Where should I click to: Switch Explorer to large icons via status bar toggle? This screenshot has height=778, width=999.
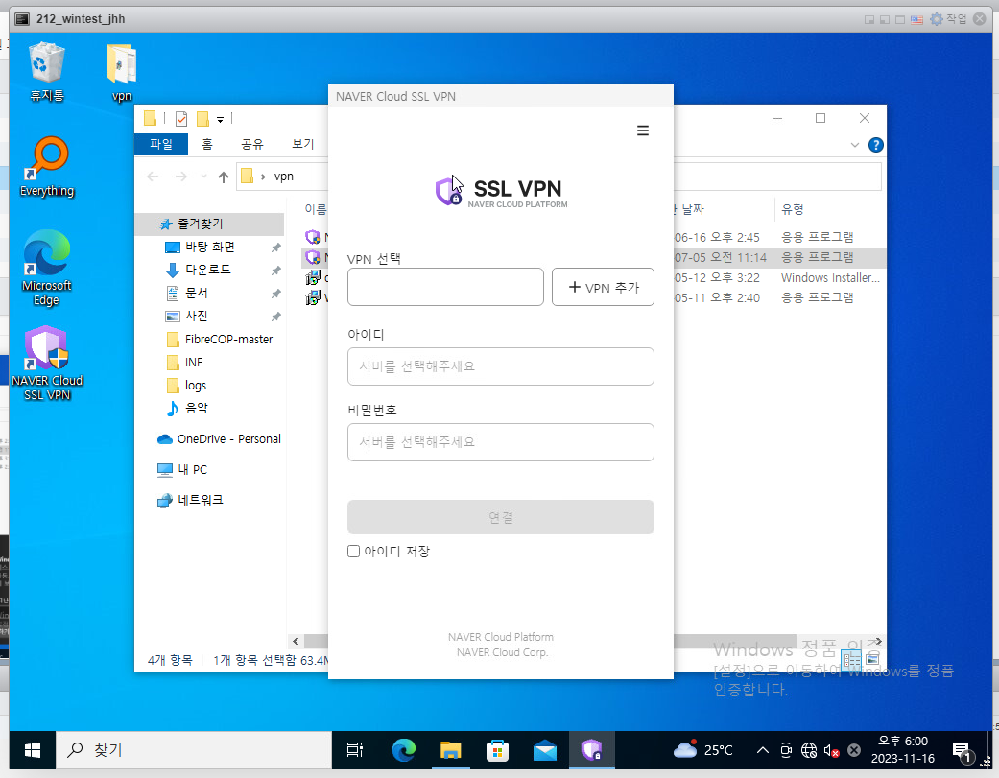coord(871,659)
